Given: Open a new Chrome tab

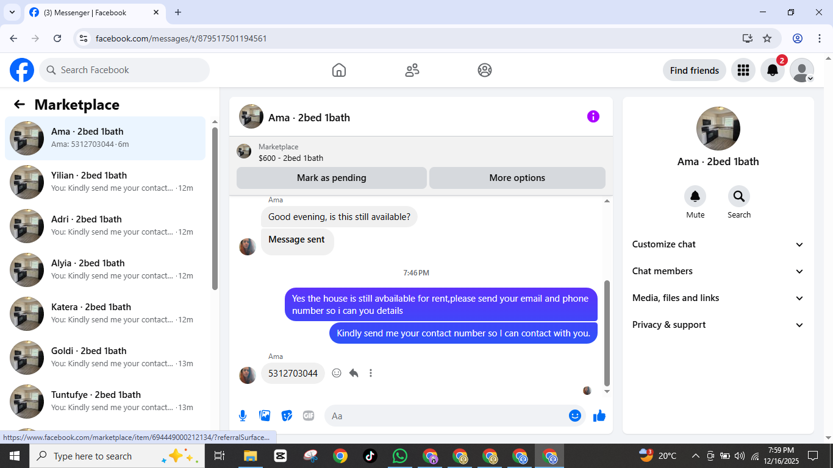Looking at the screenshot, I should coord(178,12).
